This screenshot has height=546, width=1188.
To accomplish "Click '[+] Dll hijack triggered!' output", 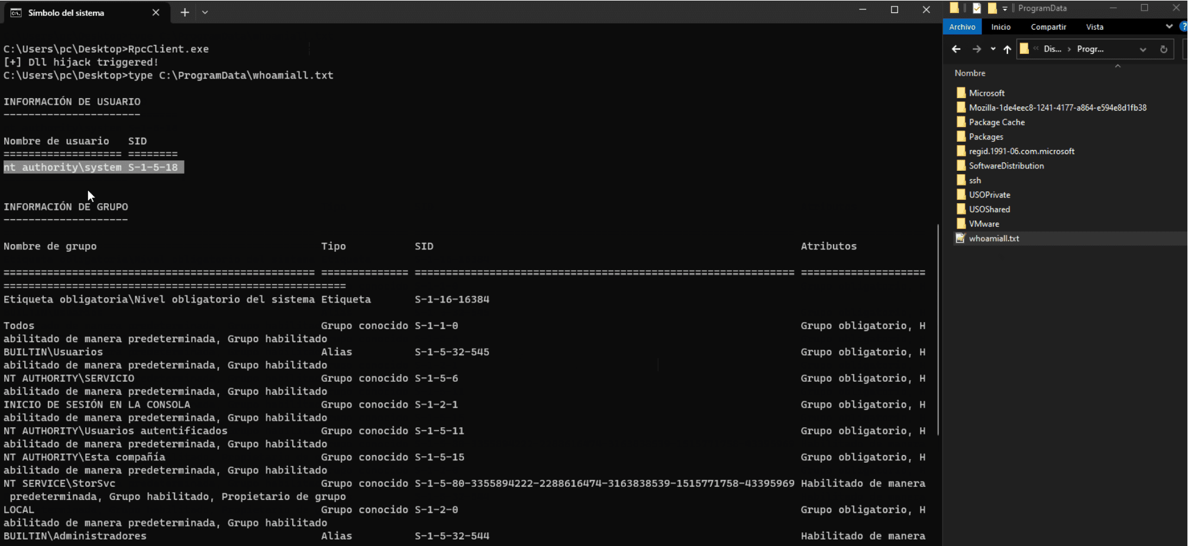I will (x=81, y=62).
